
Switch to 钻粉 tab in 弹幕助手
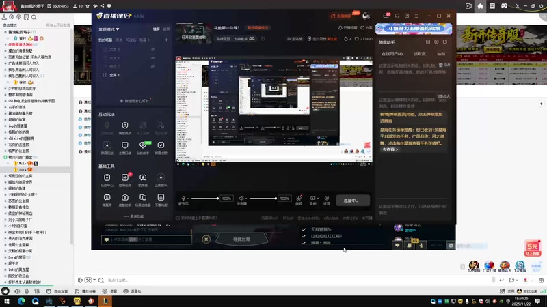click(441, 54)
